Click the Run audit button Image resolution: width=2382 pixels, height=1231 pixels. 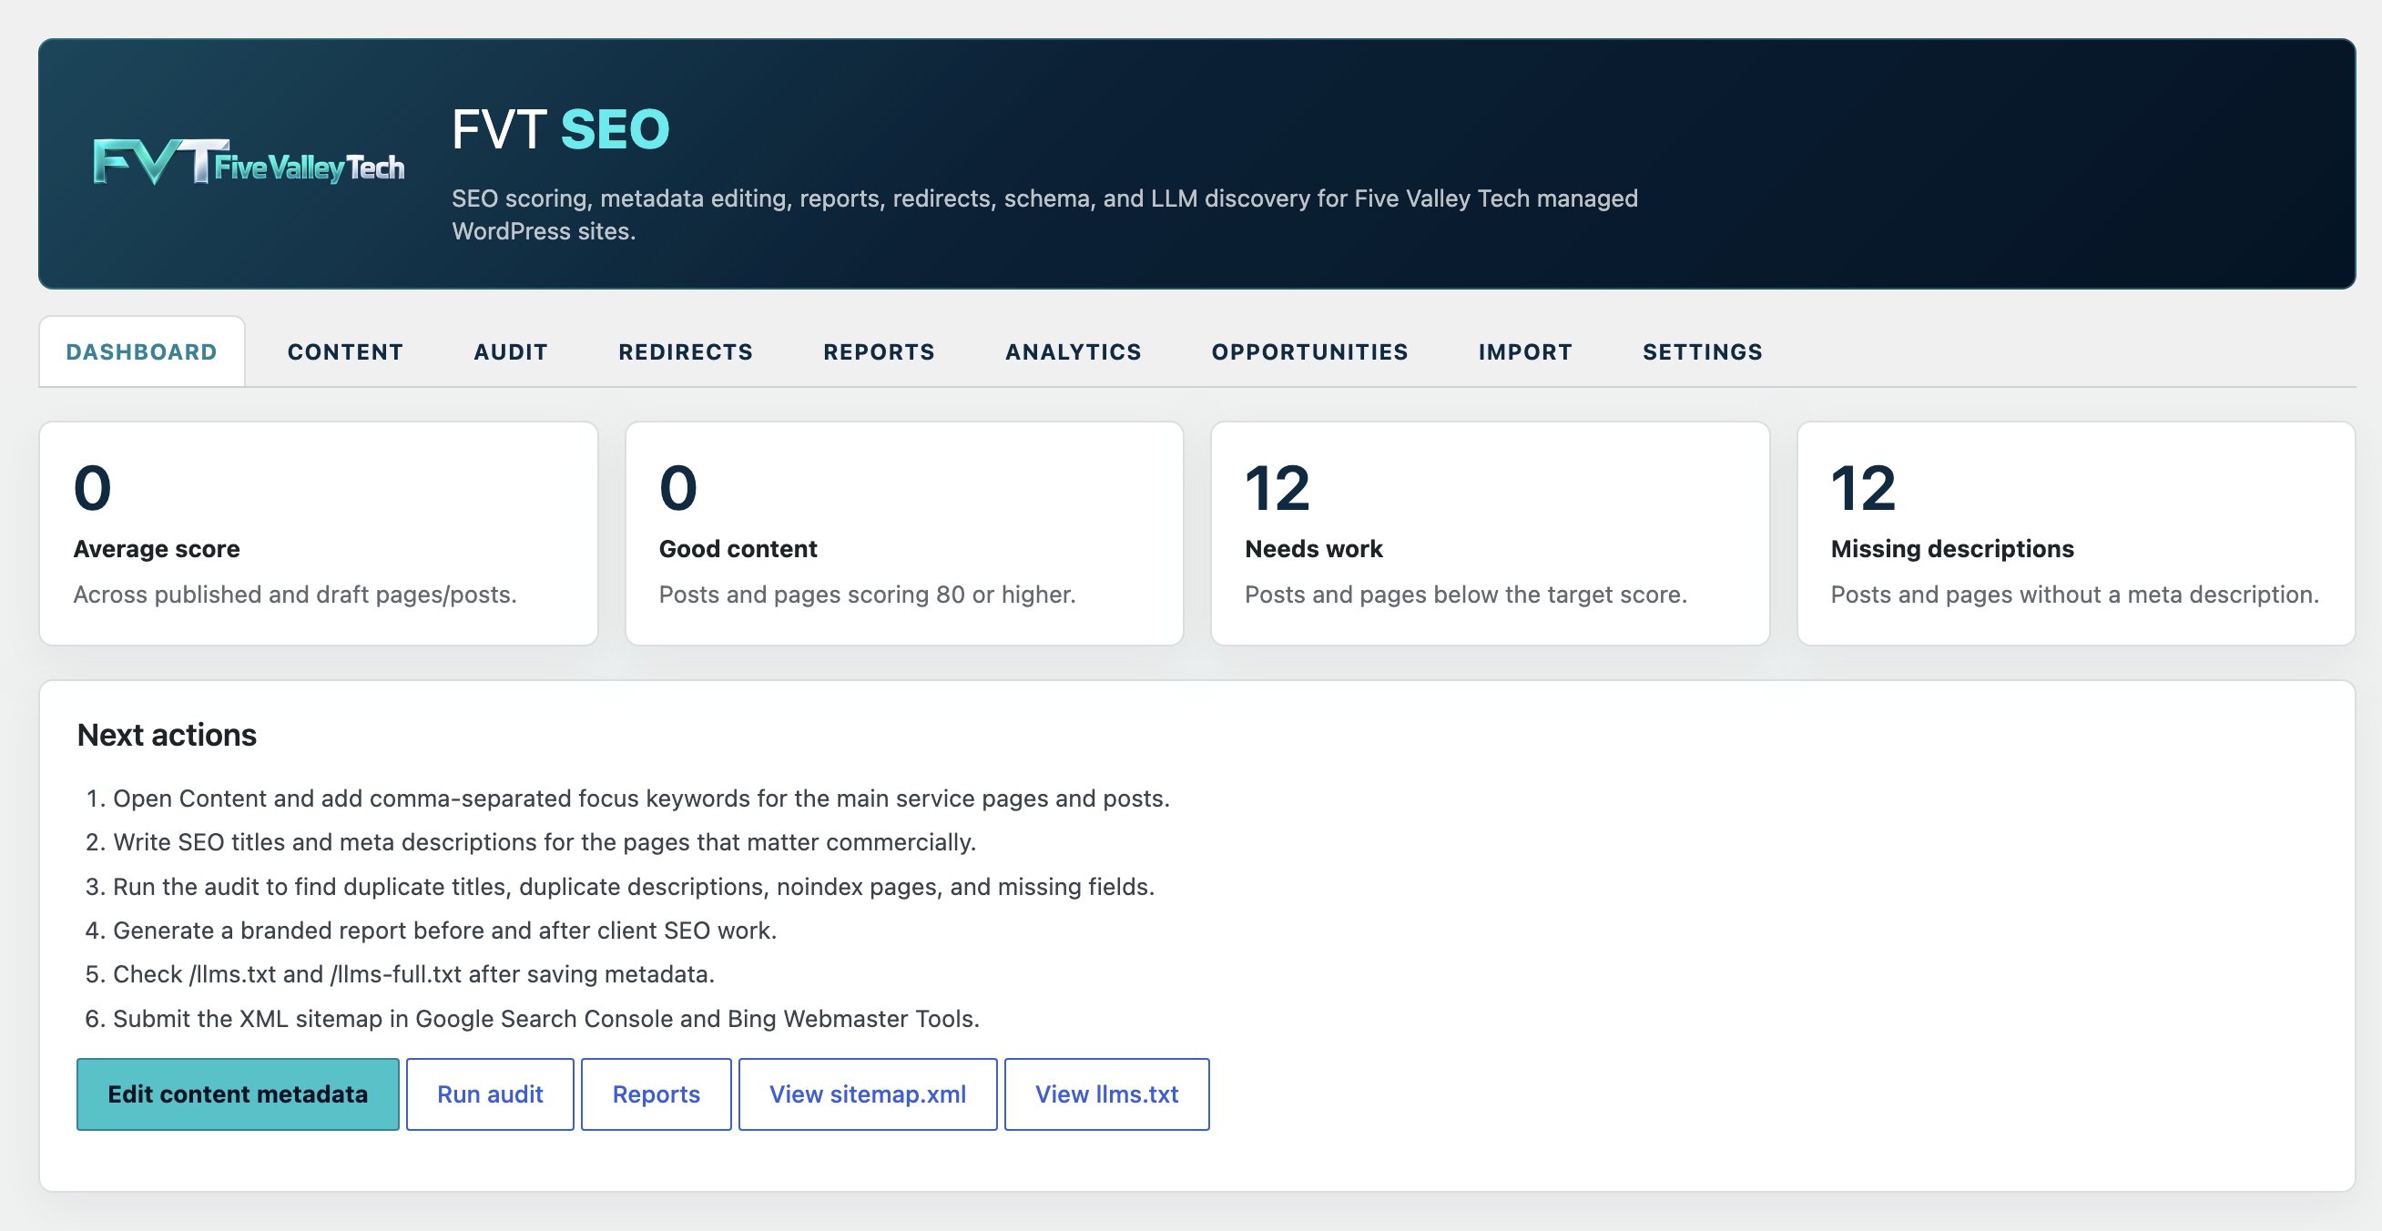[490, 1094]
